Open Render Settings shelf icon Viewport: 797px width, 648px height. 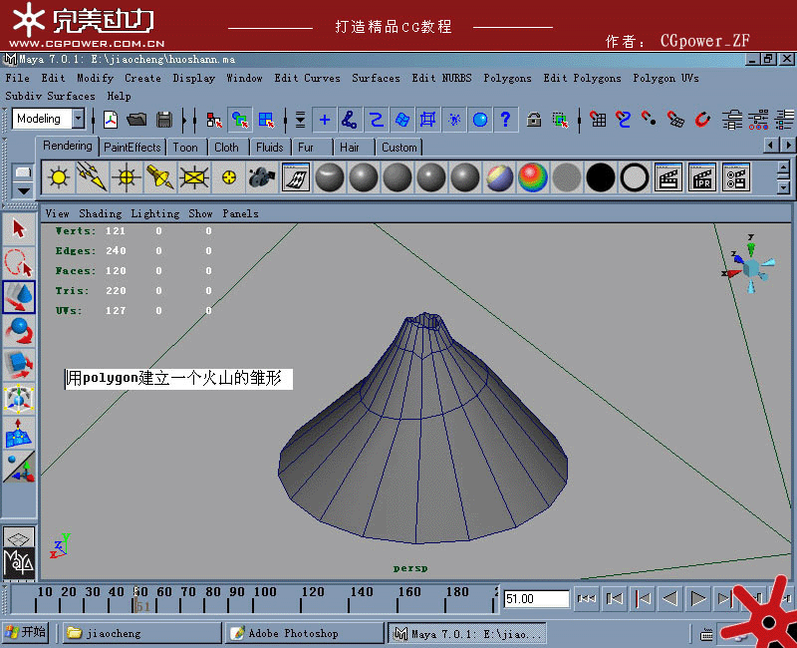(735, 177)
